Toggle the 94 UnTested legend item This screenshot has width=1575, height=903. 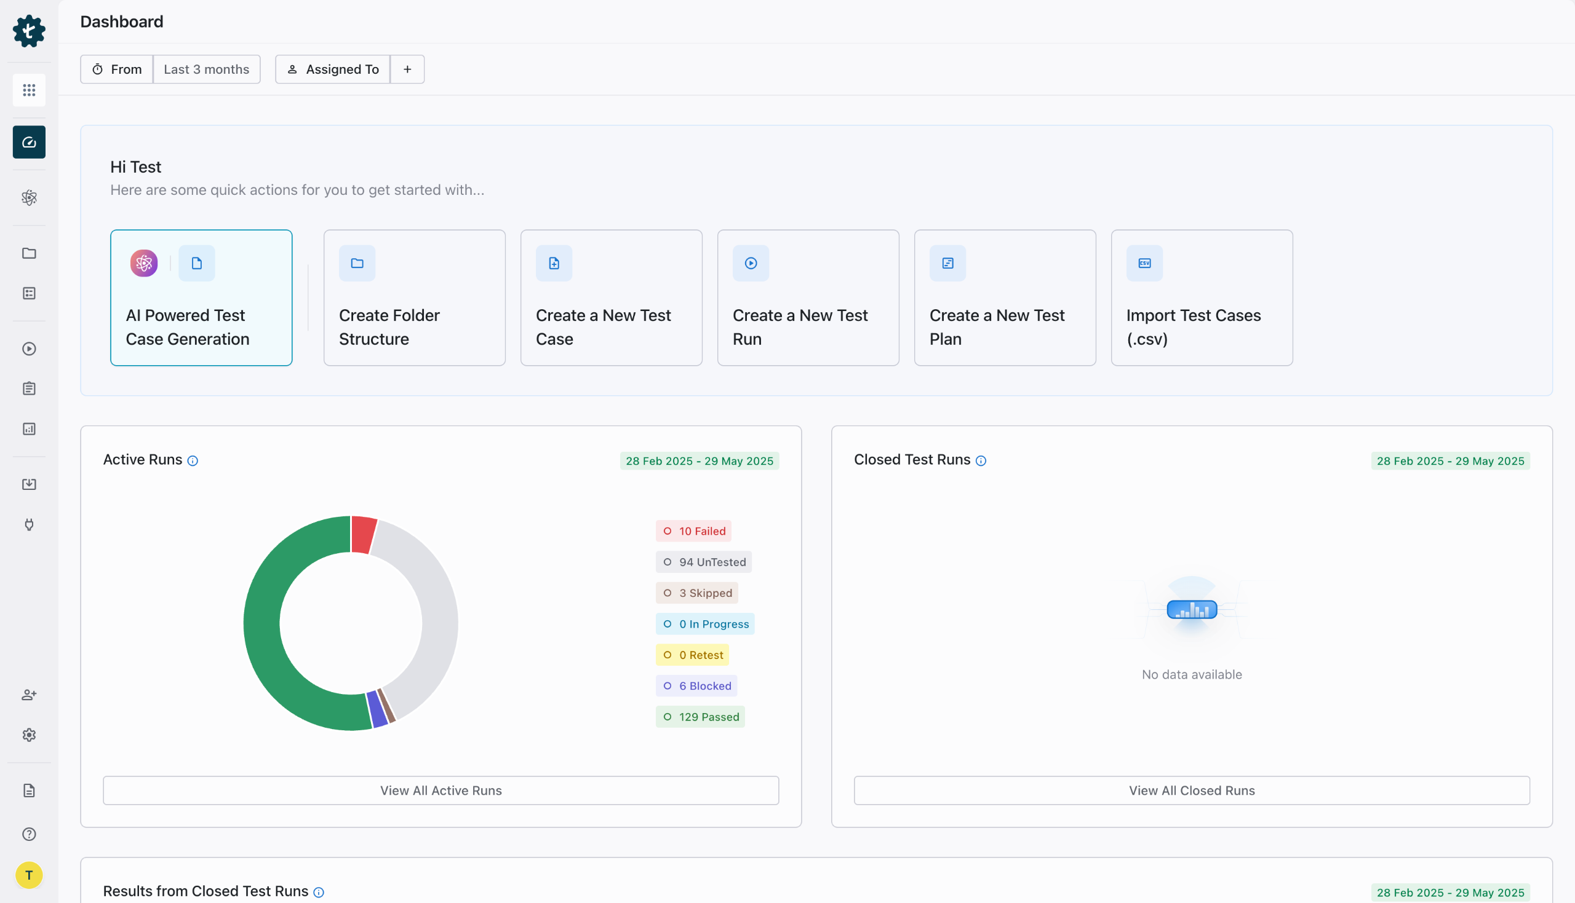click(703, 562)
